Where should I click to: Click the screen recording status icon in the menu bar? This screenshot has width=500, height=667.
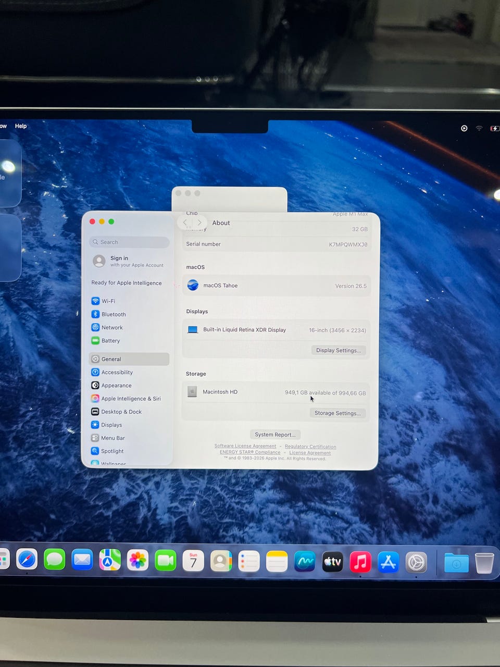(x=464, y=128)
